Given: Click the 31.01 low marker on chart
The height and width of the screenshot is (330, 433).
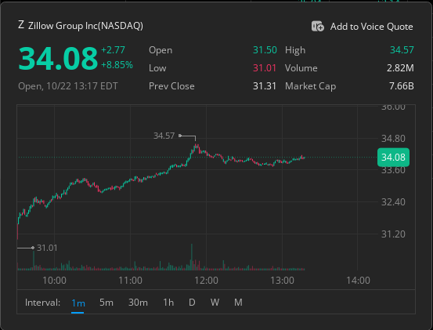Looking at the screenshot, I should click(47, 248).
